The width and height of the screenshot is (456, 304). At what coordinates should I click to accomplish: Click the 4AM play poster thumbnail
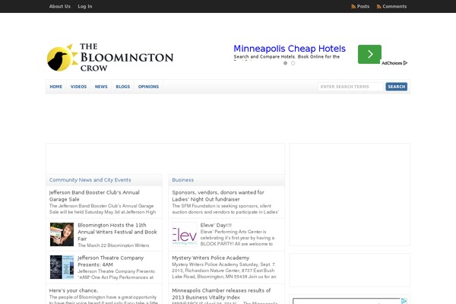62,267
